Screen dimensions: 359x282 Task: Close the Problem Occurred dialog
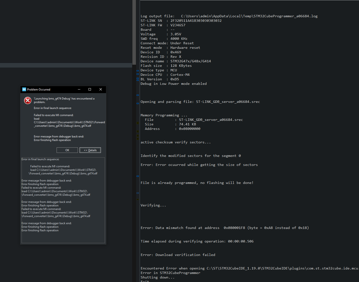[101, 89]
